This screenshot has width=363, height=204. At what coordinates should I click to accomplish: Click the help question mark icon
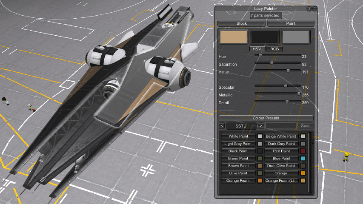(x=309, y=8)
